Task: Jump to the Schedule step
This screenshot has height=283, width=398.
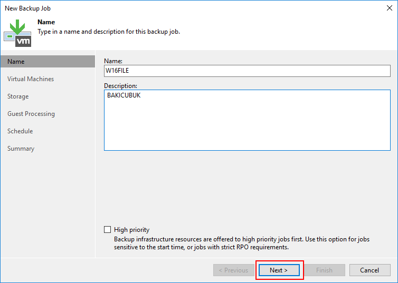Action: pos(20,131)
